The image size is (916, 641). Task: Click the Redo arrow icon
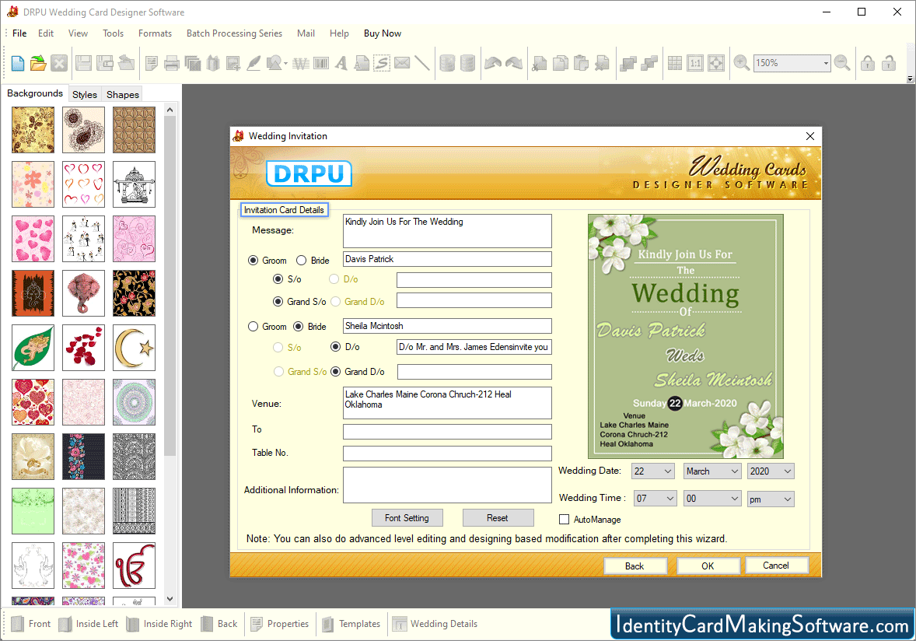pyautogui.click(x=514, y=63)
